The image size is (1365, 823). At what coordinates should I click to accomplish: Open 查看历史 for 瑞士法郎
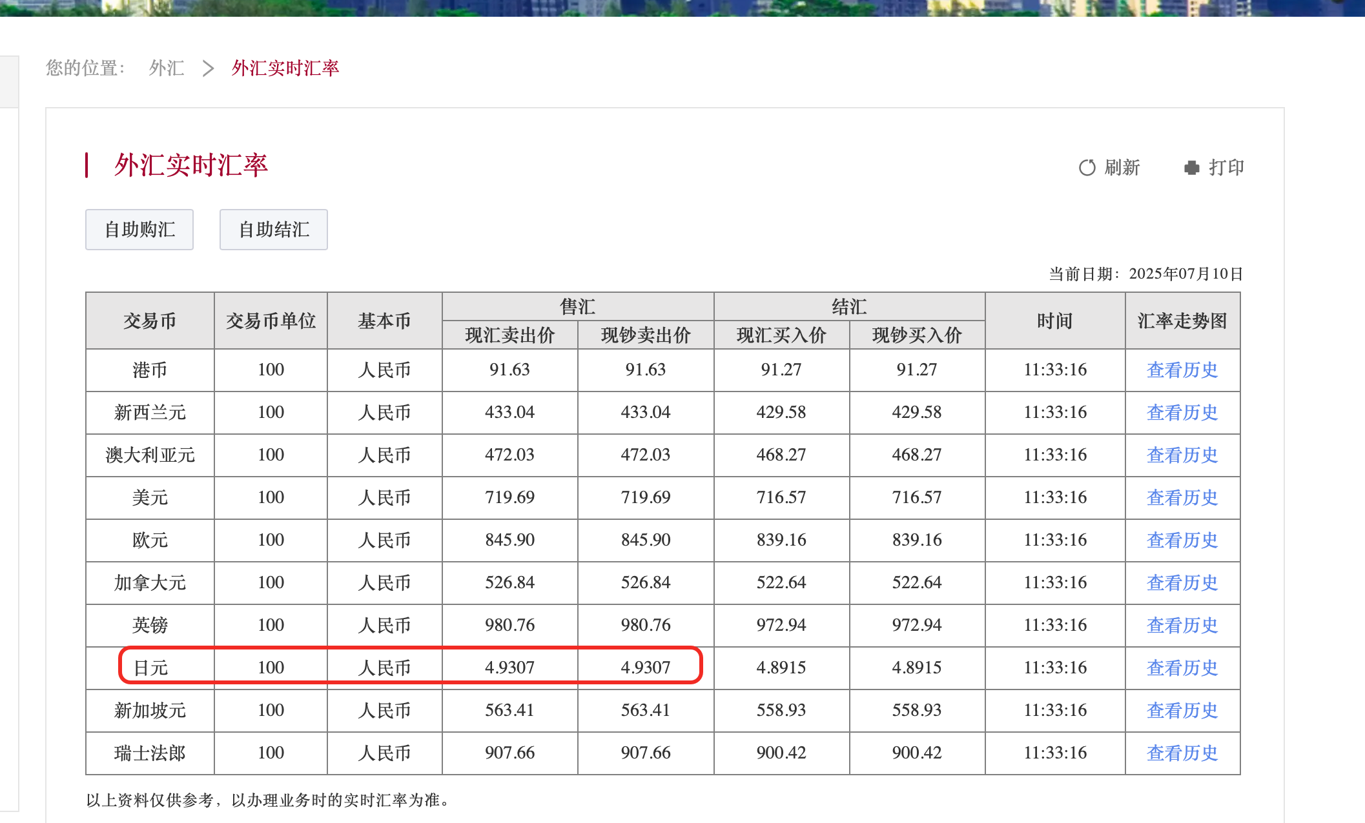click(x=1182, y=753)
